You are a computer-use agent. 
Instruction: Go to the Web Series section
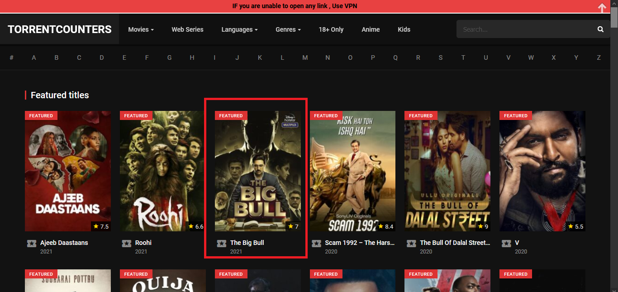point(187,29)
